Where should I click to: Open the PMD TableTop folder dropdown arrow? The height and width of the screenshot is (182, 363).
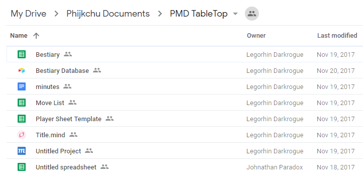pos(235,14)
